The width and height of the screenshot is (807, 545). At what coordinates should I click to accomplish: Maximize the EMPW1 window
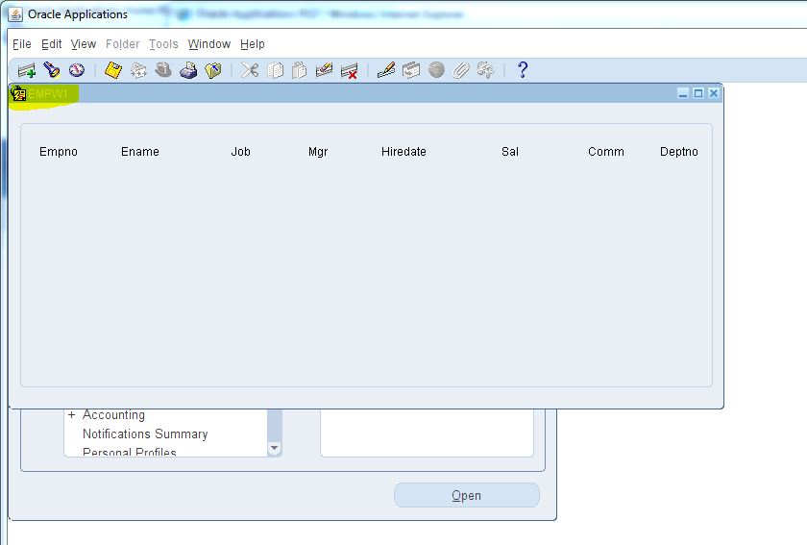tap(698, 93)
